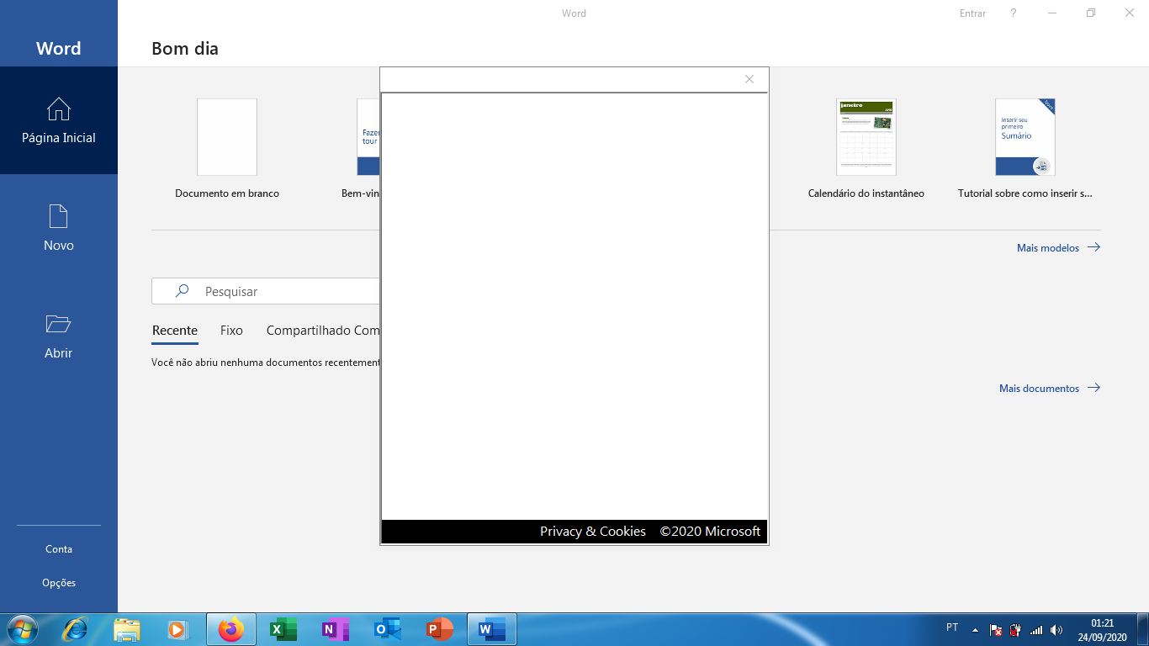The width and height of the screenshot is (1149, 646).
Task: Click the Show desktop strip
Action: 1143,629
